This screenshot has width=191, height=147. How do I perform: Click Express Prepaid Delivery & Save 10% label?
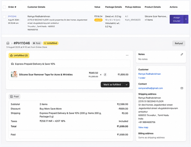(x=35, y=64)
